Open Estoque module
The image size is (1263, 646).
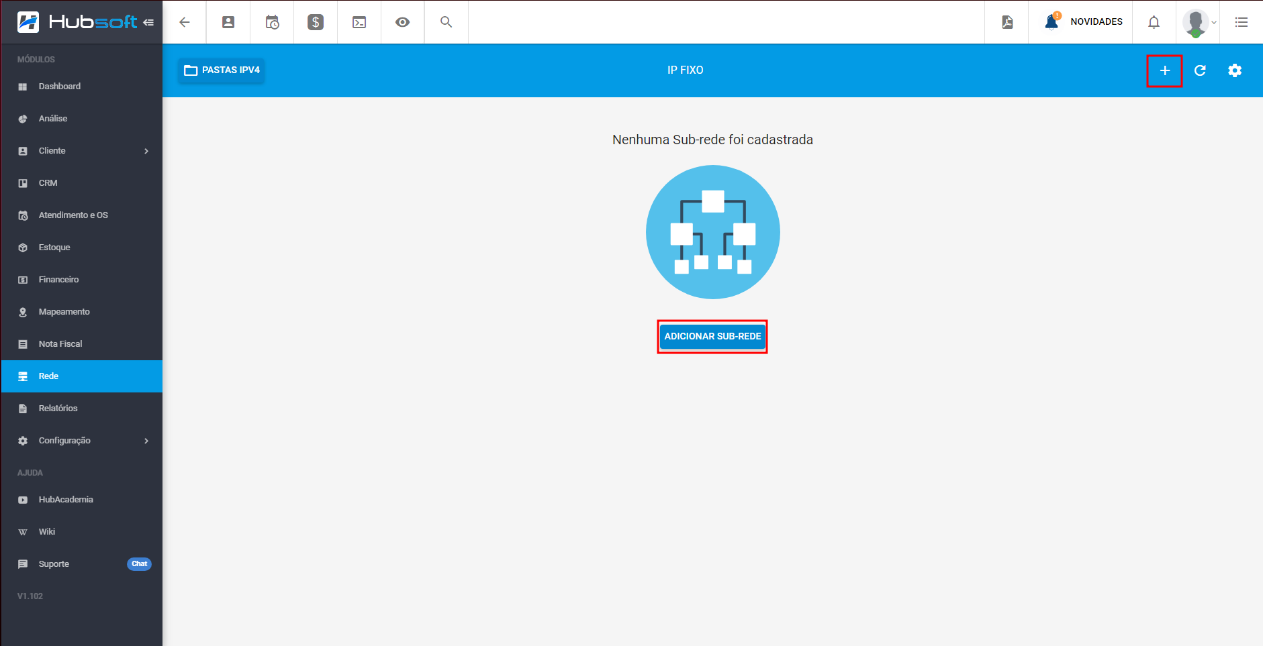pyautogui.click(x=81, y=248)
